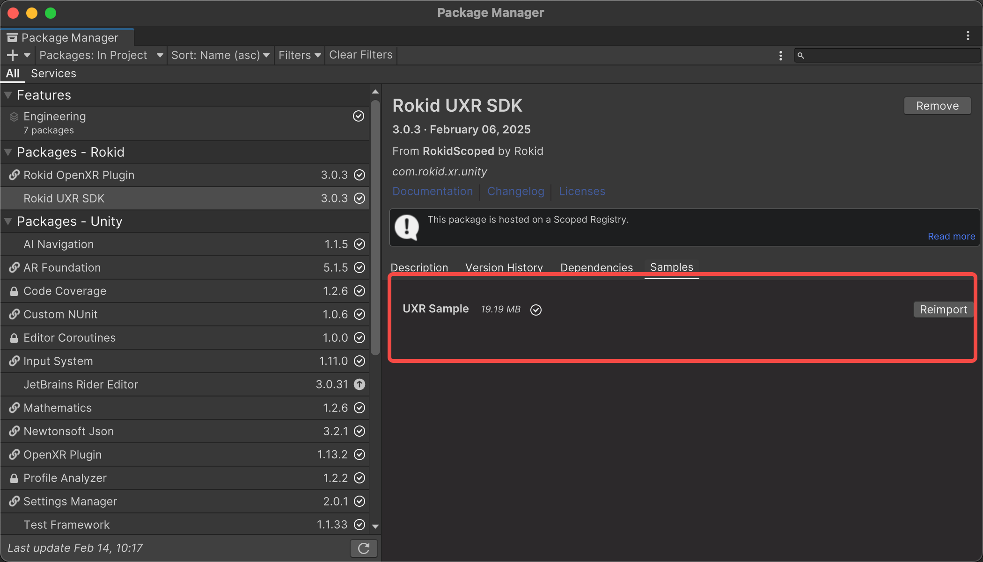Open the Licenses link
Screen dimensions: 983x562
click(582, 191)
